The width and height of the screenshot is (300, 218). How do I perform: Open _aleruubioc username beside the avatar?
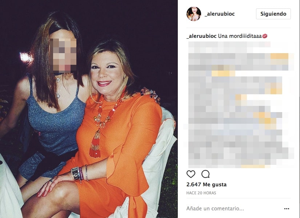pos(219,14)
